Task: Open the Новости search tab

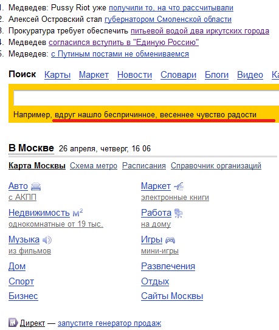Action: point(134,75)
